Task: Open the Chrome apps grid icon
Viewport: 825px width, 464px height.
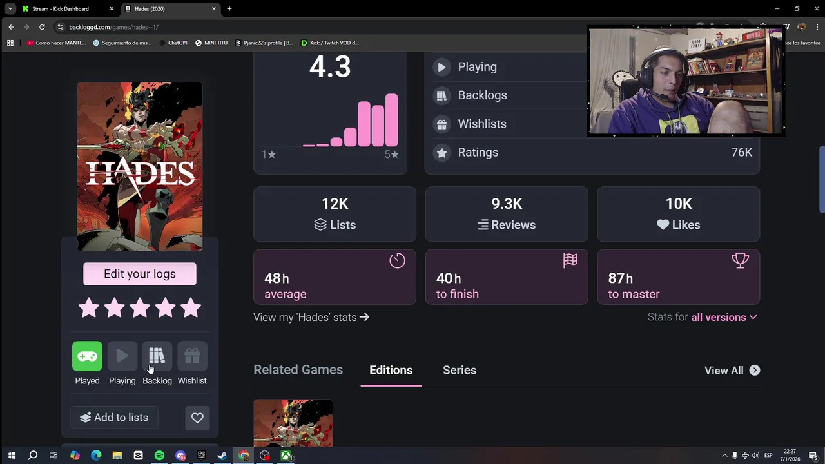Action: click(x=10, y=43)
